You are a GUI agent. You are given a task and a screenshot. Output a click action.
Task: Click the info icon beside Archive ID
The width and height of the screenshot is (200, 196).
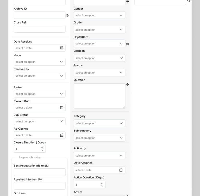point(67,15)
